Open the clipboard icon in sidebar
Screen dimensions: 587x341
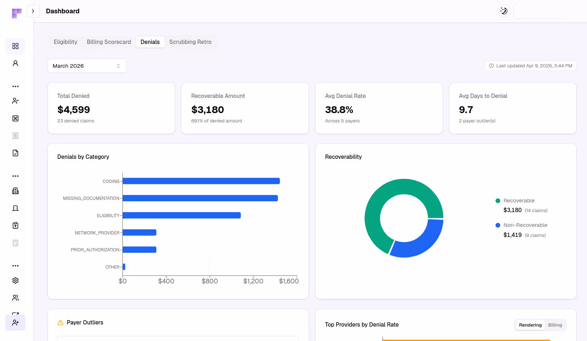[x=15, y=225]
